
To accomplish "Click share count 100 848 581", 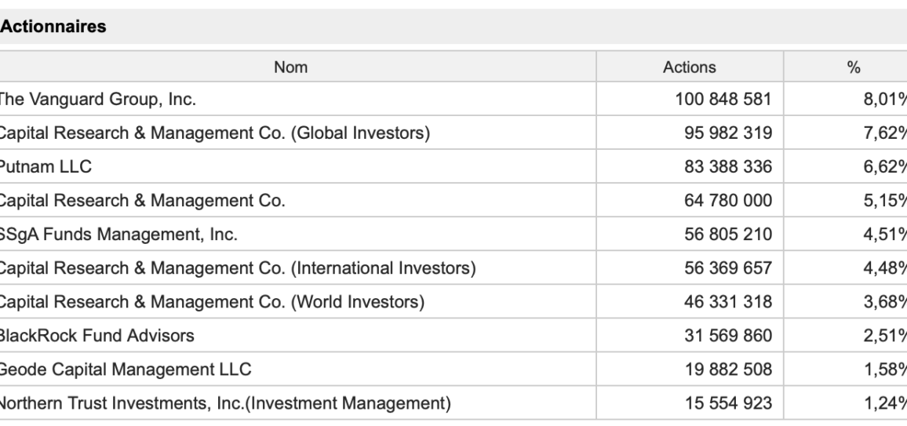I will pos(723,99).
